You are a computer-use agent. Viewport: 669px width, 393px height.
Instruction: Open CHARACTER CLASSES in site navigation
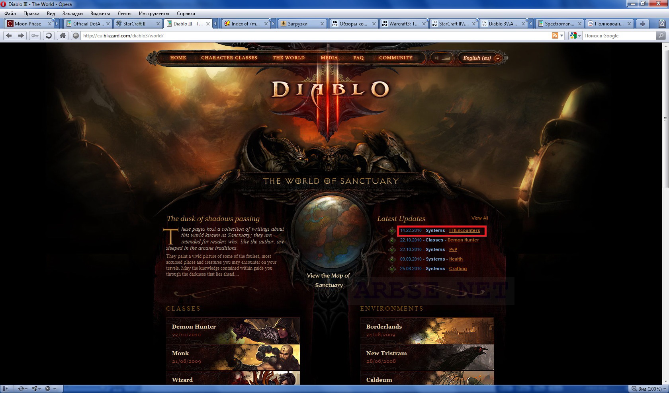point(229,58)
